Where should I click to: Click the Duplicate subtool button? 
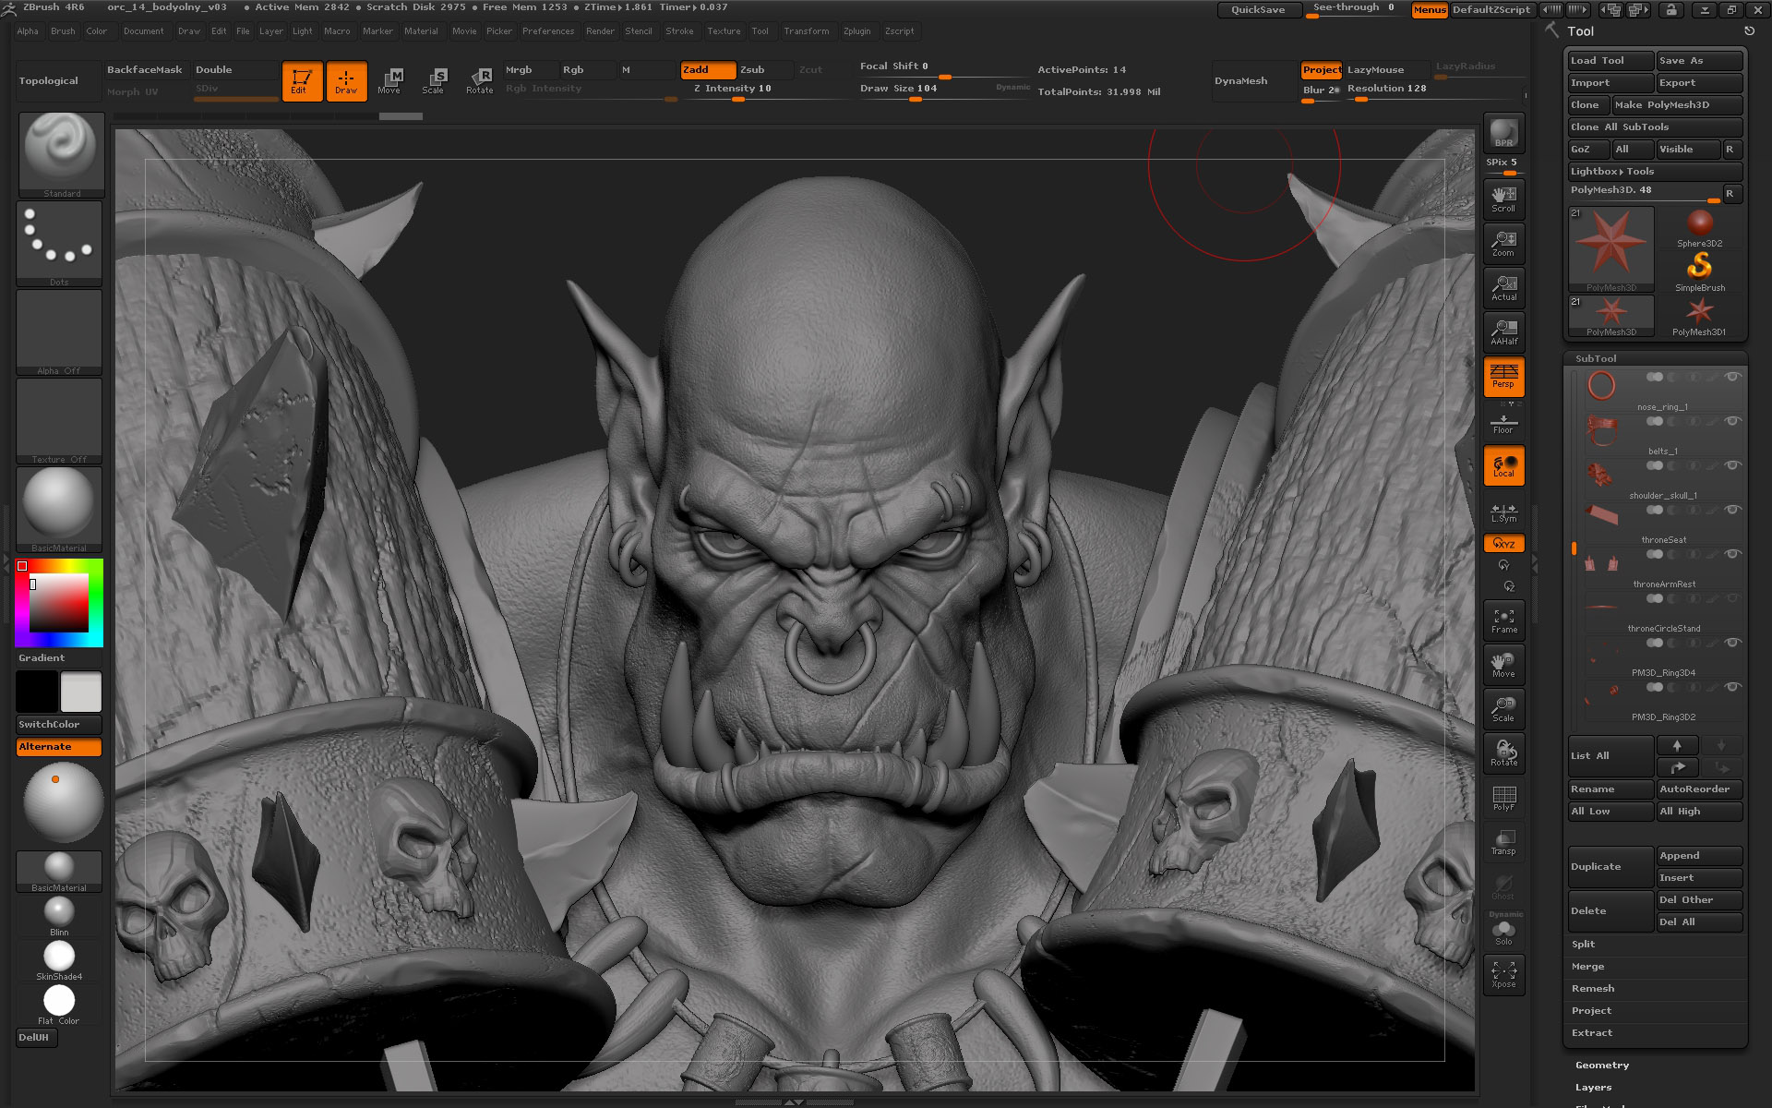(1610, 867)
